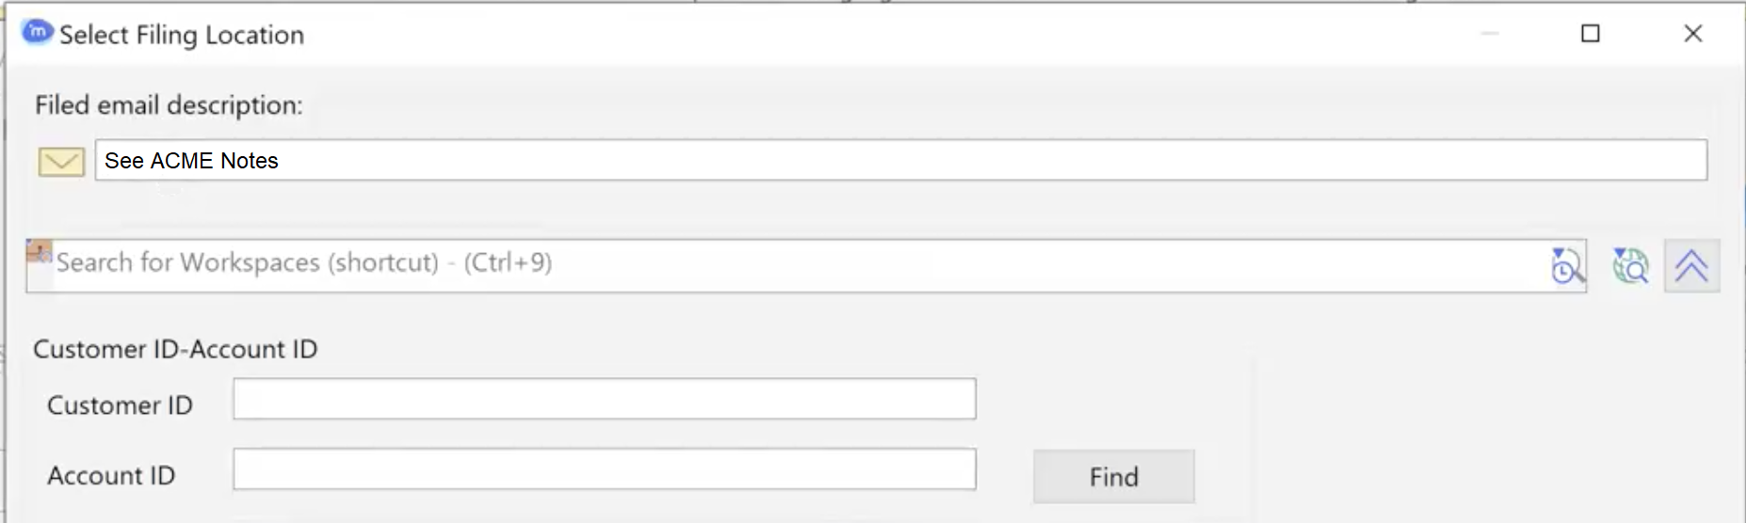Click the "Customer ID" field label
Viewport: 1746px width, 523px height.
coord(120,405)
